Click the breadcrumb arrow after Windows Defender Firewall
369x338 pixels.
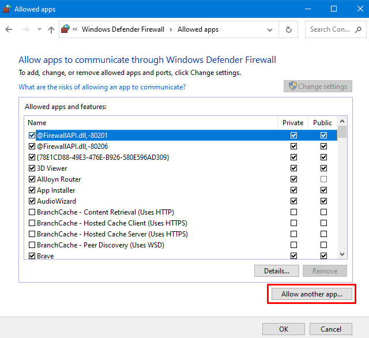171,29
